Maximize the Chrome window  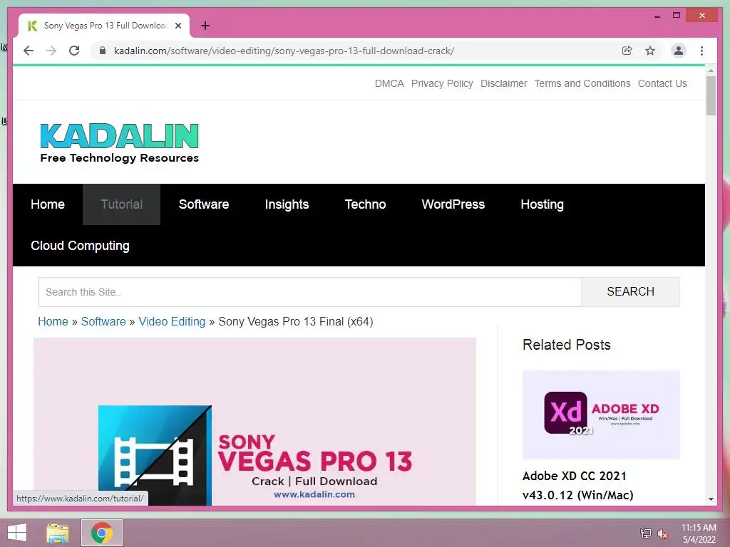tap(677, 16)
